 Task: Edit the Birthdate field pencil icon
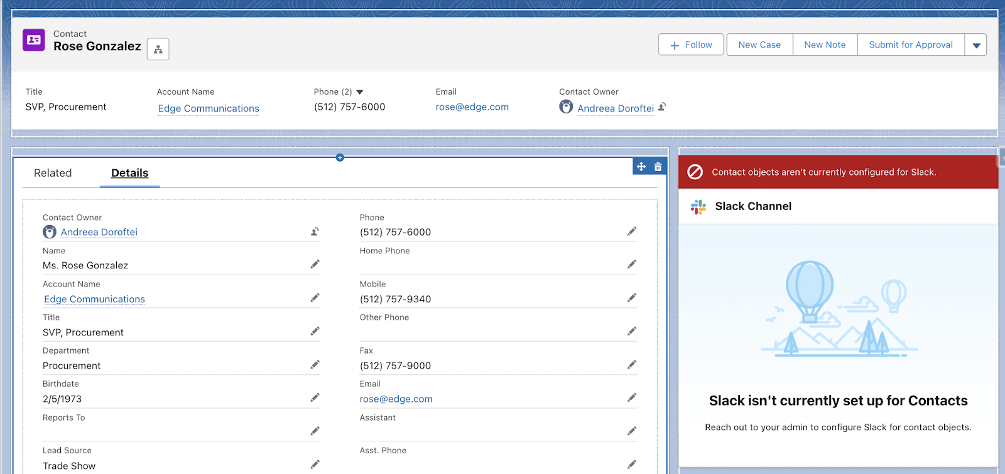315,398
